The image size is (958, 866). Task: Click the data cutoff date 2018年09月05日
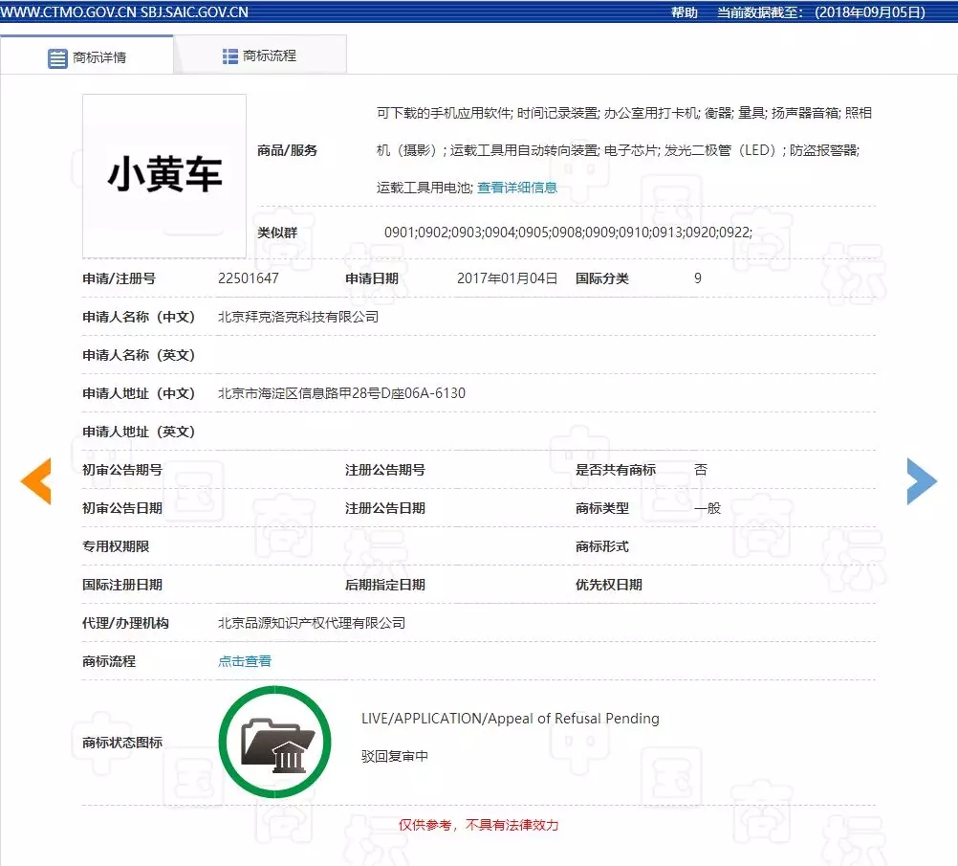click(x=870, y=12)
